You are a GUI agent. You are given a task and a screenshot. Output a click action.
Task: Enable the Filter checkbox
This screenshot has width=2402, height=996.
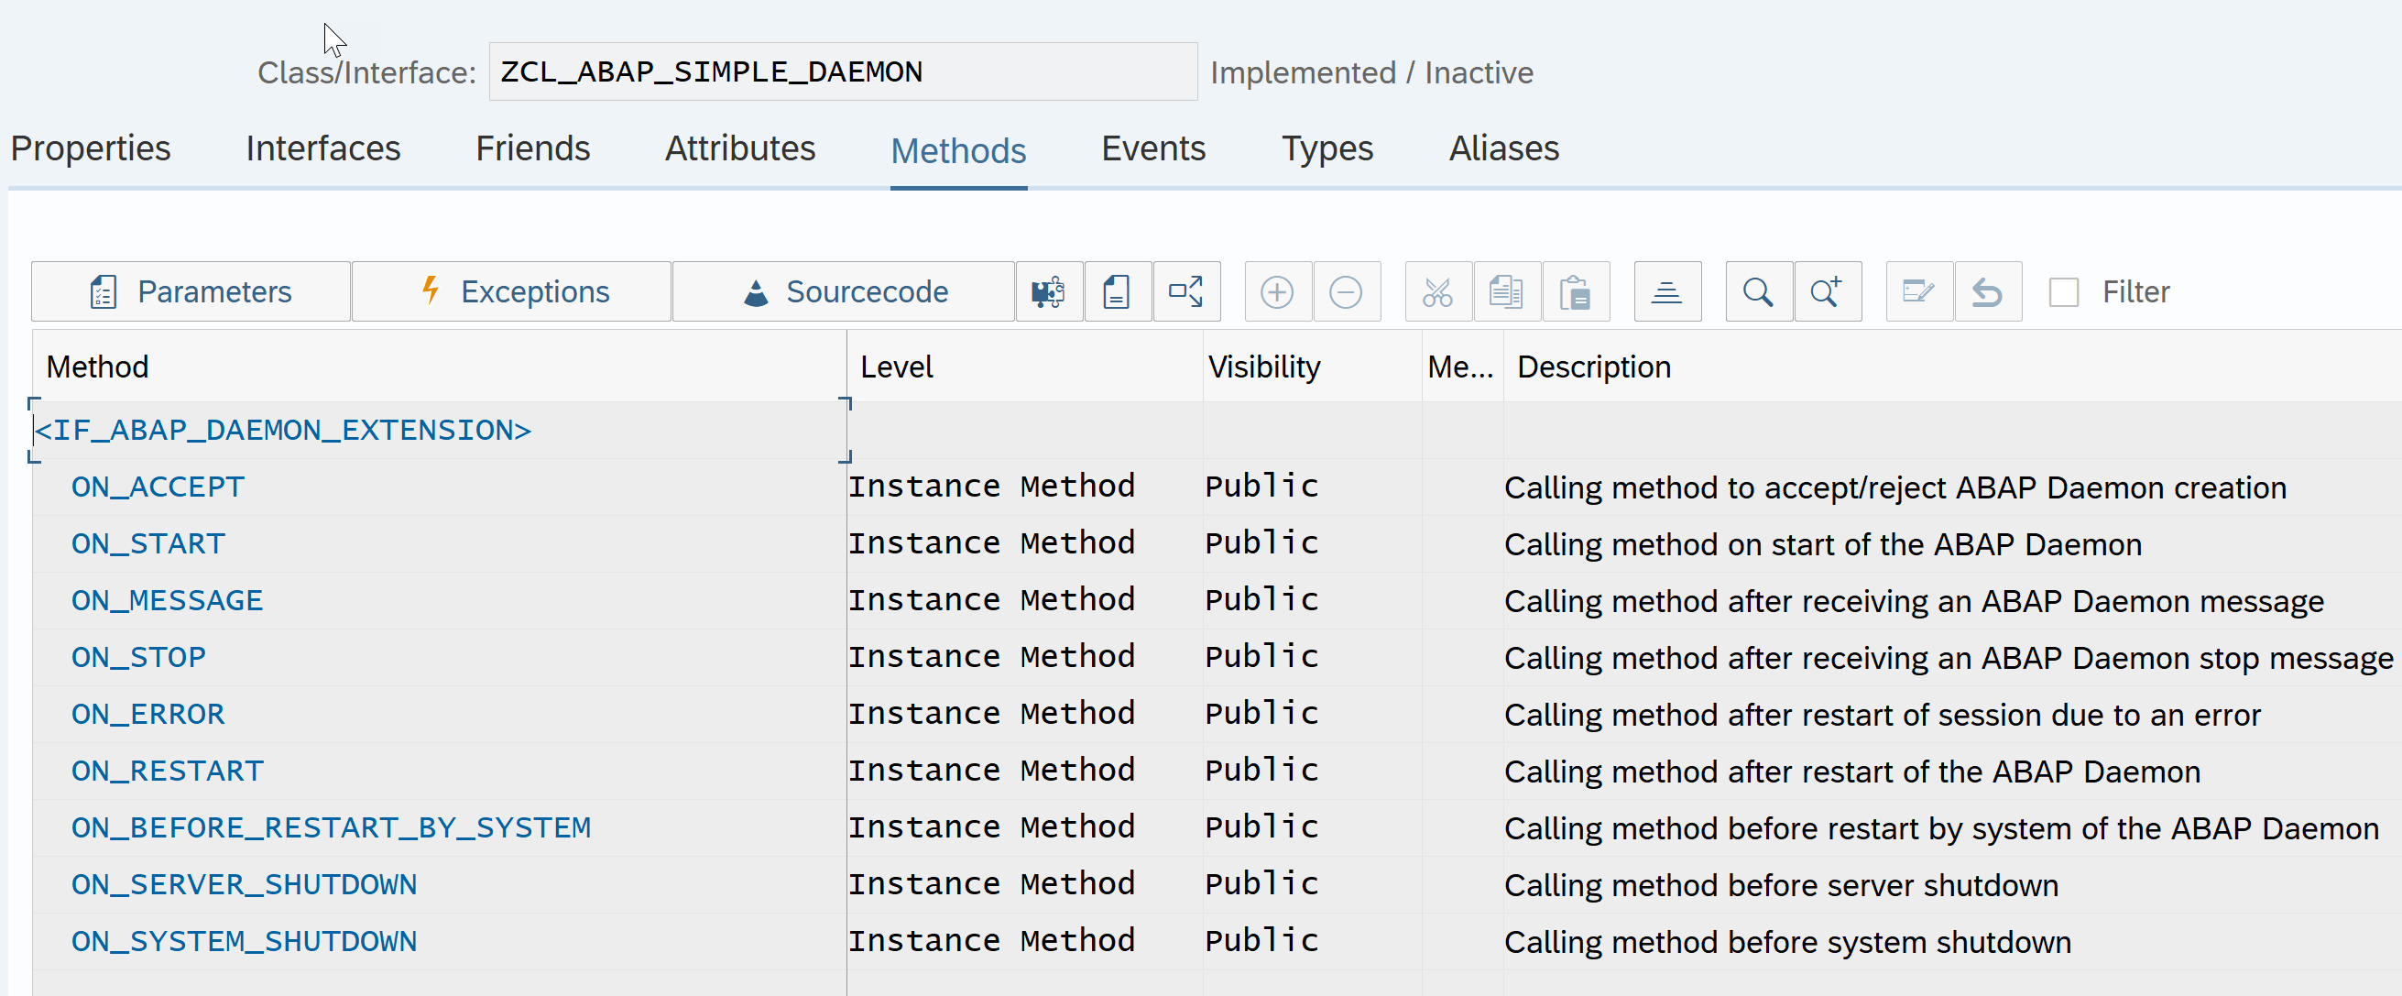(2064, 293)
